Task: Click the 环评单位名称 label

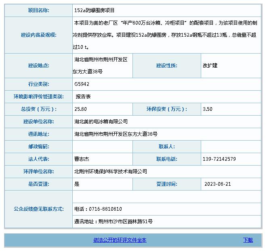Action: coord(39,172)
